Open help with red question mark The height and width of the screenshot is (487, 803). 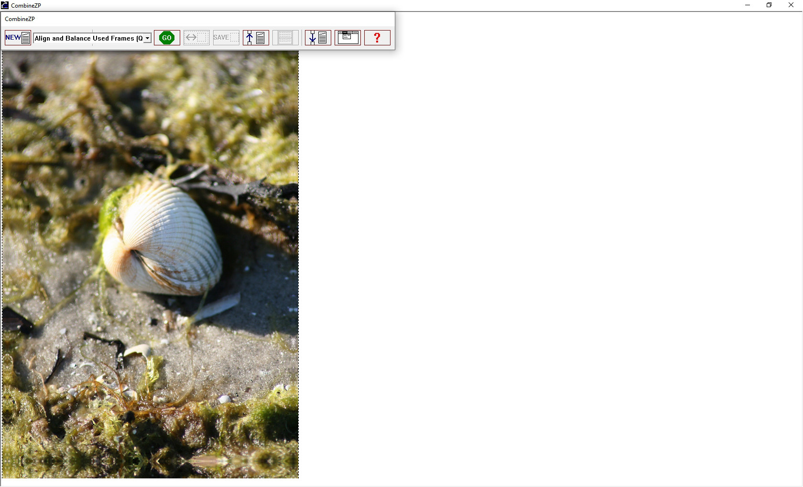377,38
